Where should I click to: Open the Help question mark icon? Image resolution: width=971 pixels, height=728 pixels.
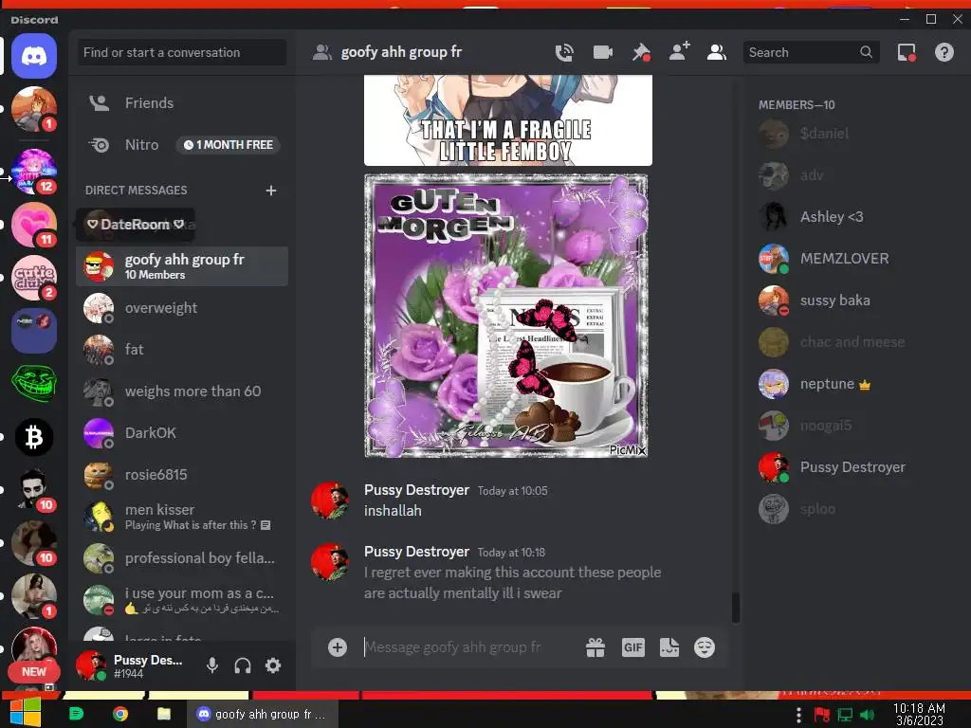944,53
